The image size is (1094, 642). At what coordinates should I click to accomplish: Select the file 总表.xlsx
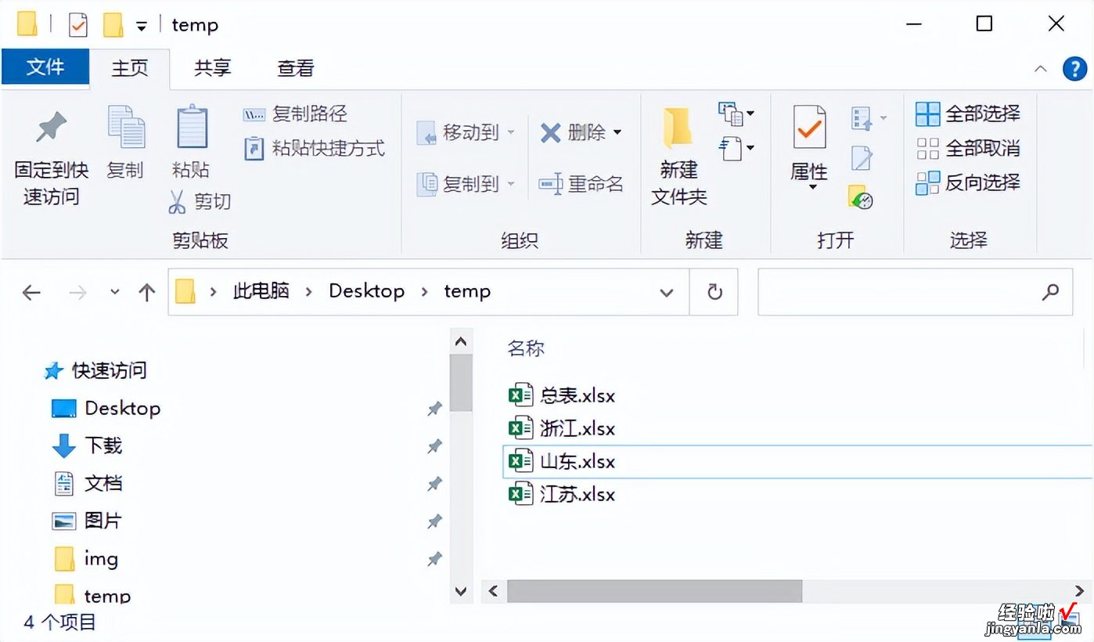click(562, 395)
